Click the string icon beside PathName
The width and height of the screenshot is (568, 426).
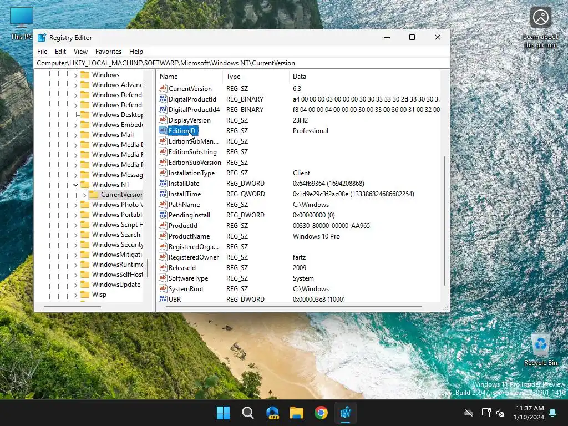pos(163,204)
